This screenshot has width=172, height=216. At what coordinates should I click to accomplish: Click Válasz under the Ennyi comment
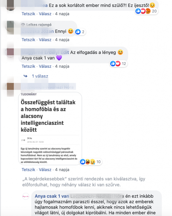[x=45, y=40]
